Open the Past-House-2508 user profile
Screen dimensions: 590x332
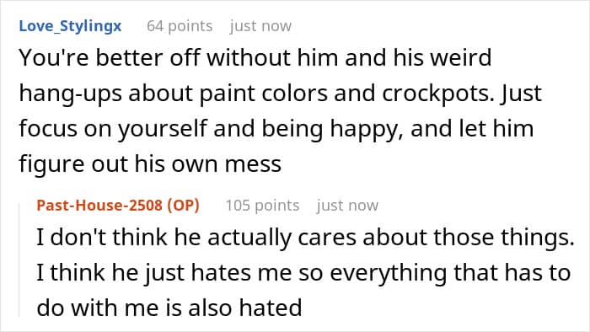99,206
